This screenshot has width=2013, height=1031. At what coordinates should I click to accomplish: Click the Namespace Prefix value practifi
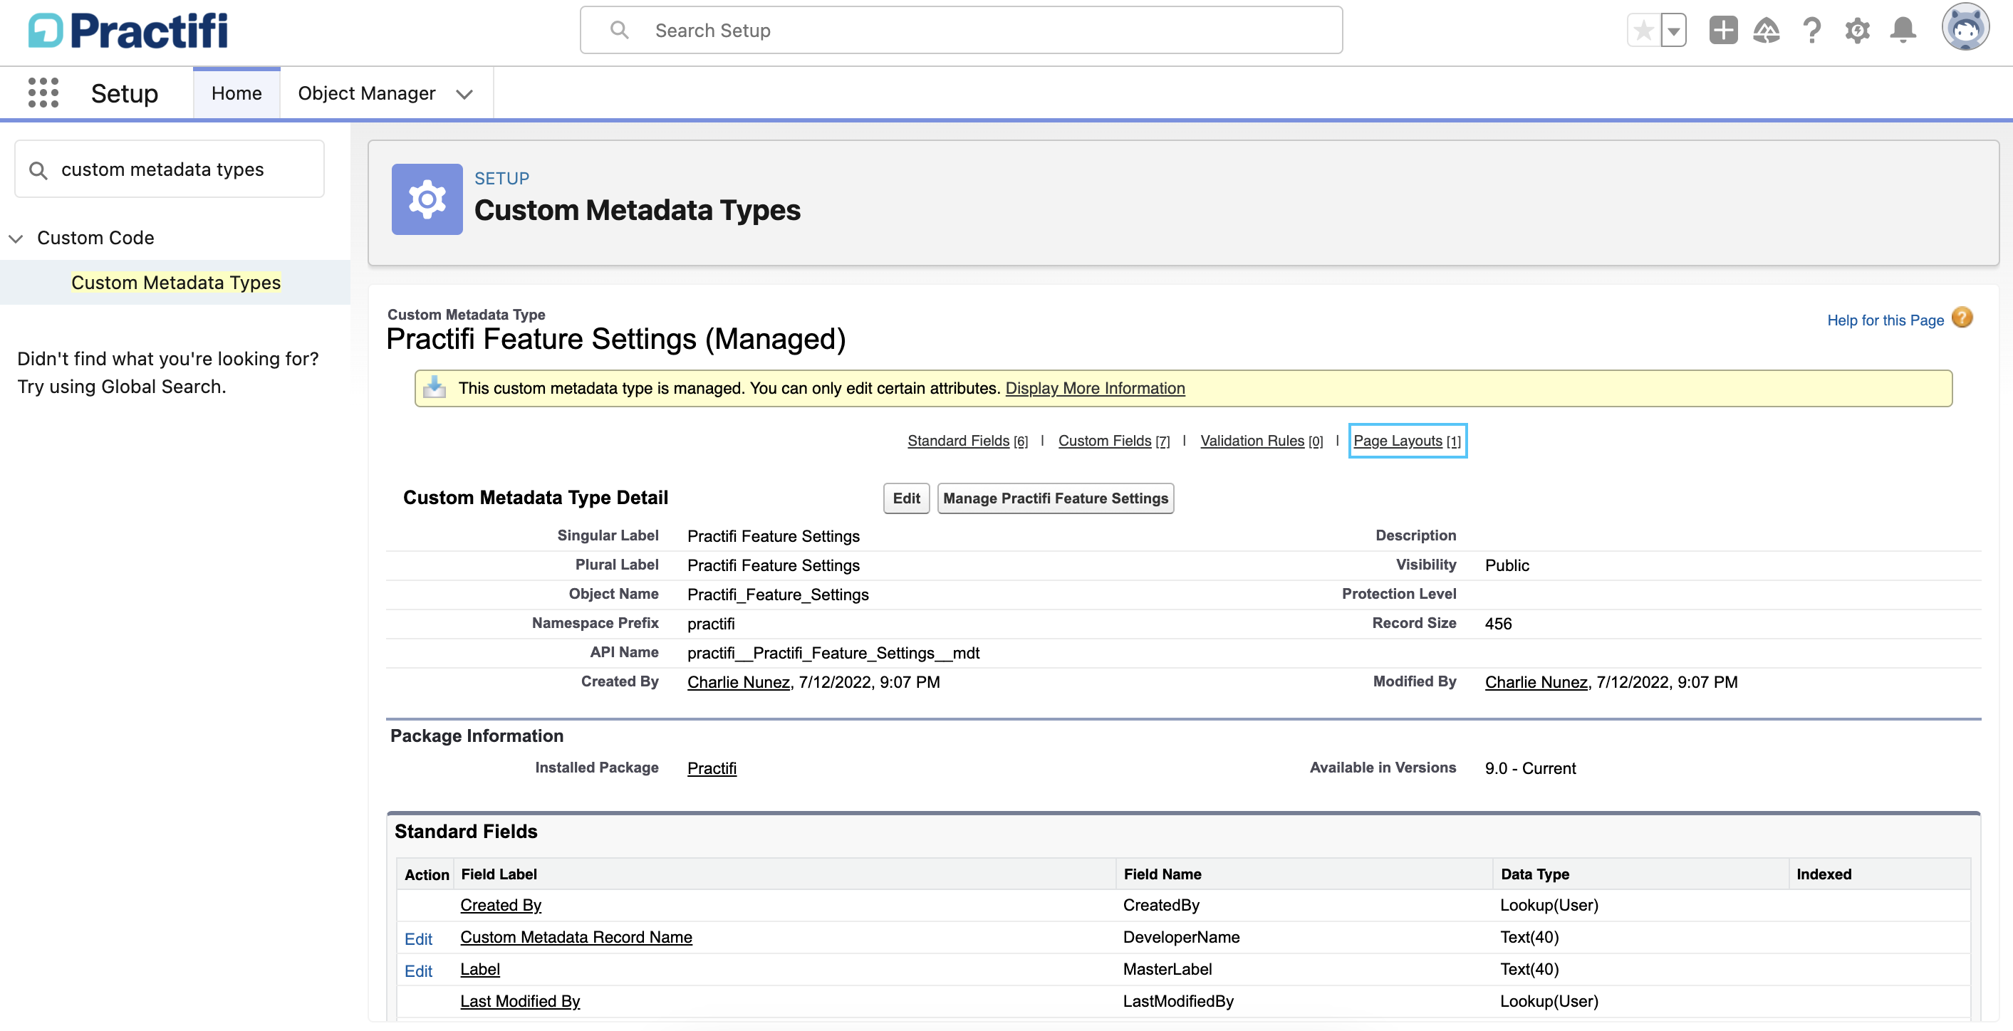pyautogui.click(x=711, y=623)
